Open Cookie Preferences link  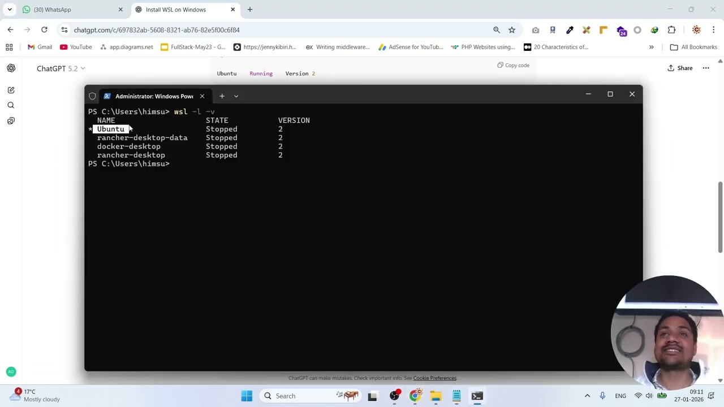pyautogui.click(x=434, y=378)
